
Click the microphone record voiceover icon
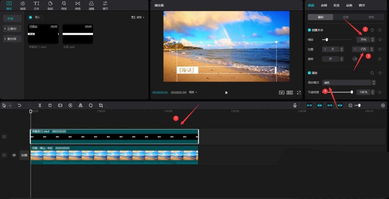click(295, 105)
